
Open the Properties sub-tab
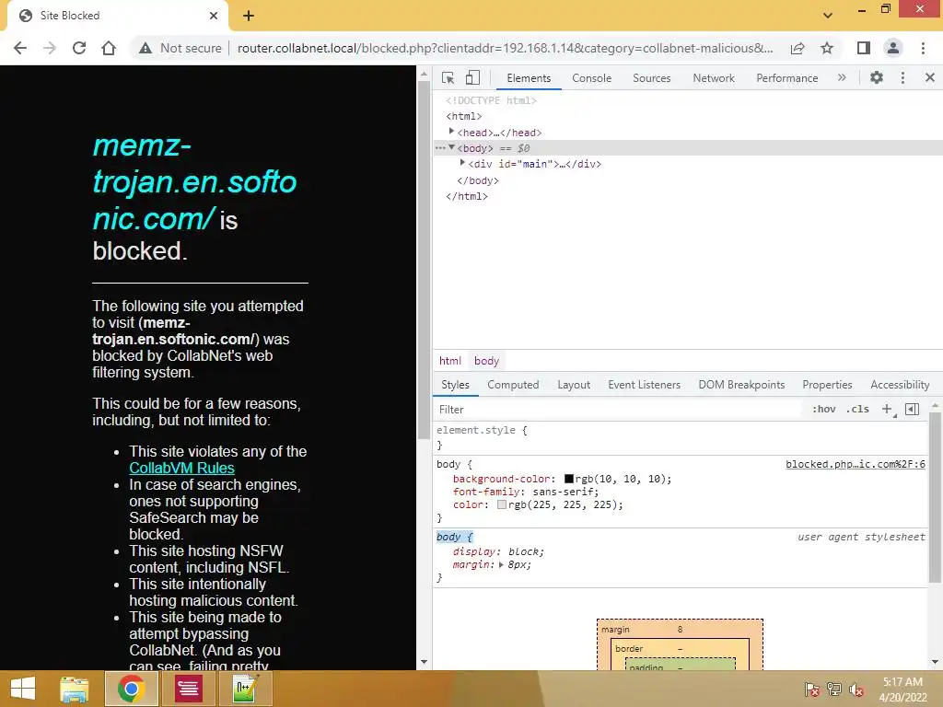(x=827, y=385)
